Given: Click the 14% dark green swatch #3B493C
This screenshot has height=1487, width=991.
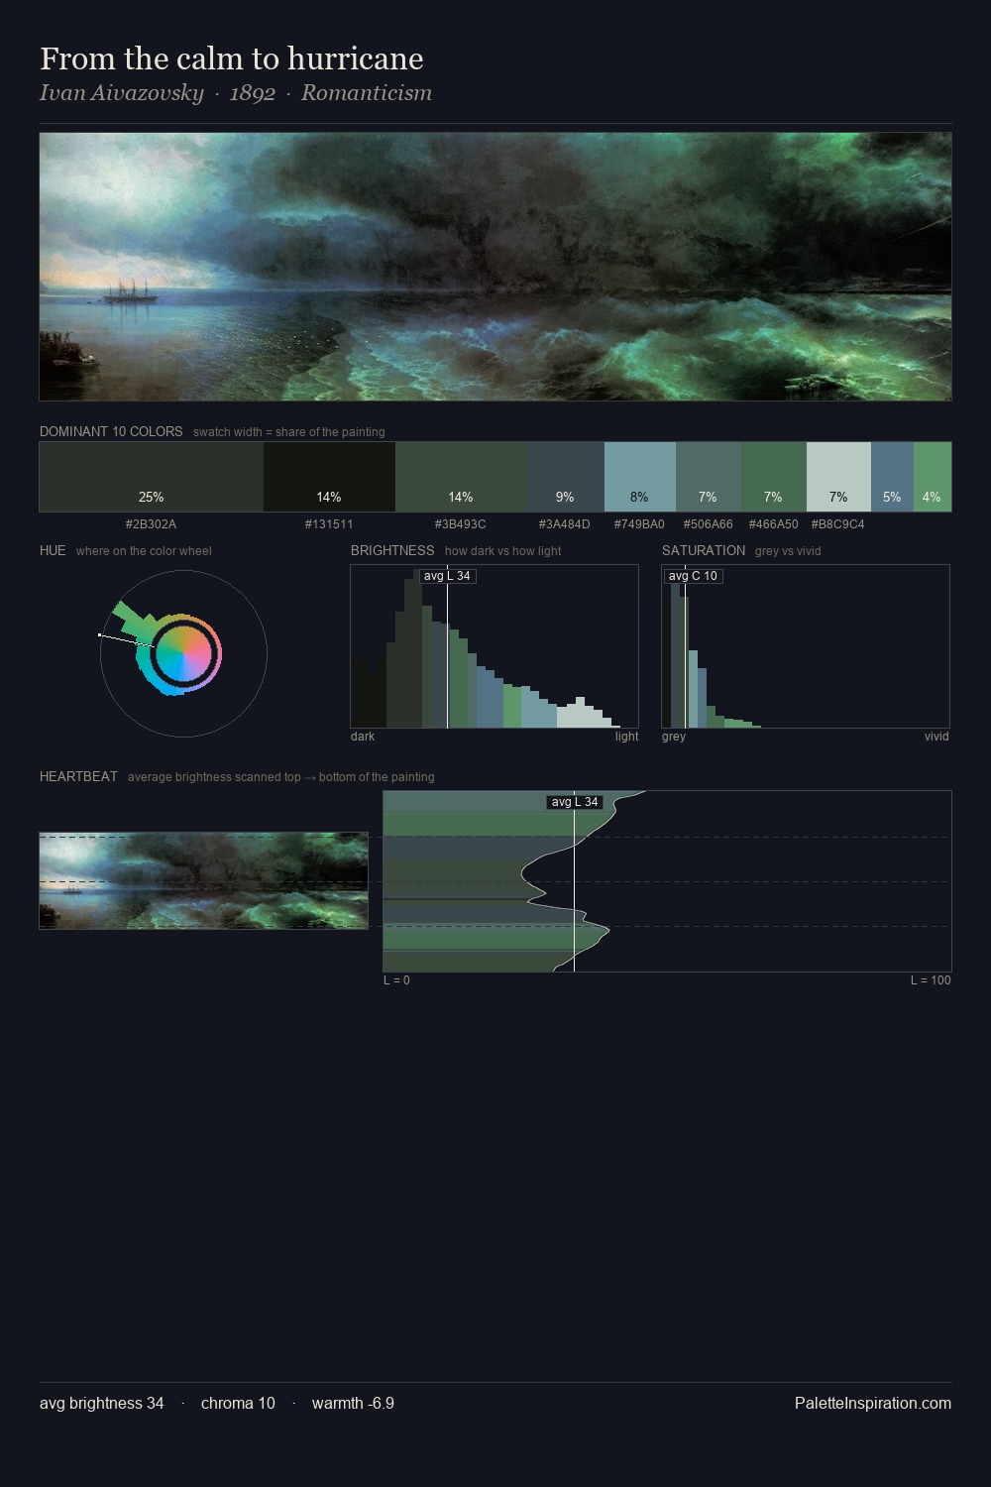Looking at the screenshot, I should click(x=461, y=477).
